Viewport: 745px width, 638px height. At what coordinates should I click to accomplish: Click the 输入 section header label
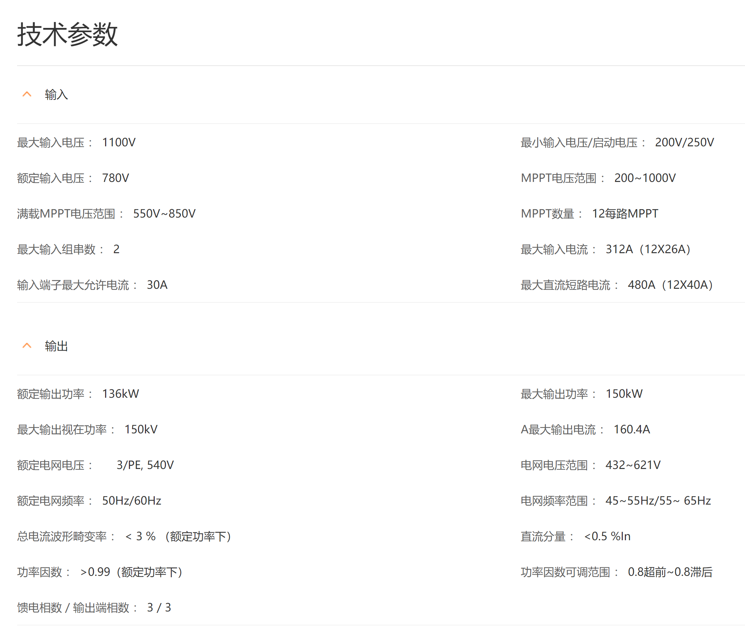click(x=56, y=95)
